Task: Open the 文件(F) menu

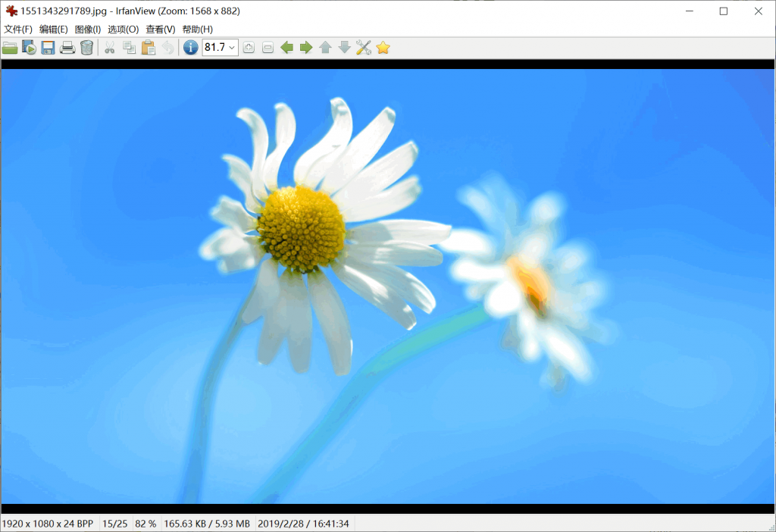Action: (x=18, y=30)
